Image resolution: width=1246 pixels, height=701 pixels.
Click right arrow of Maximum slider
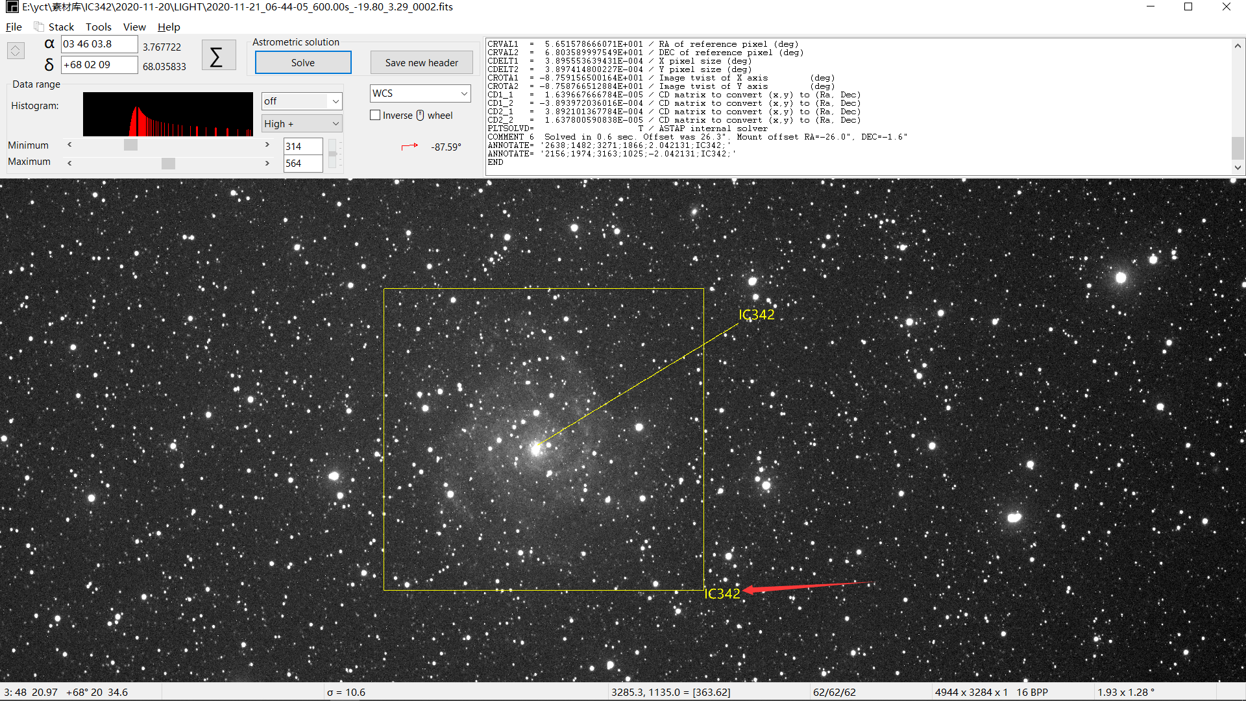(267, 163)
